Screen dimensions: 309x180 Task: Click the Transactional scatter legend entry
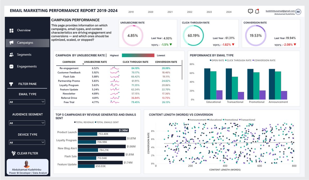tap(247, 120)
